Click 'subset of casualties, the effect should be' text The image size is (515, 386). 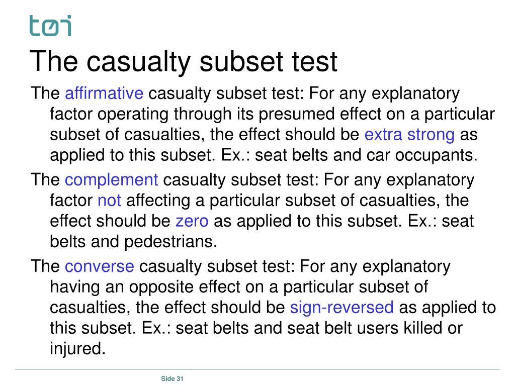click(x=204, y=135)
